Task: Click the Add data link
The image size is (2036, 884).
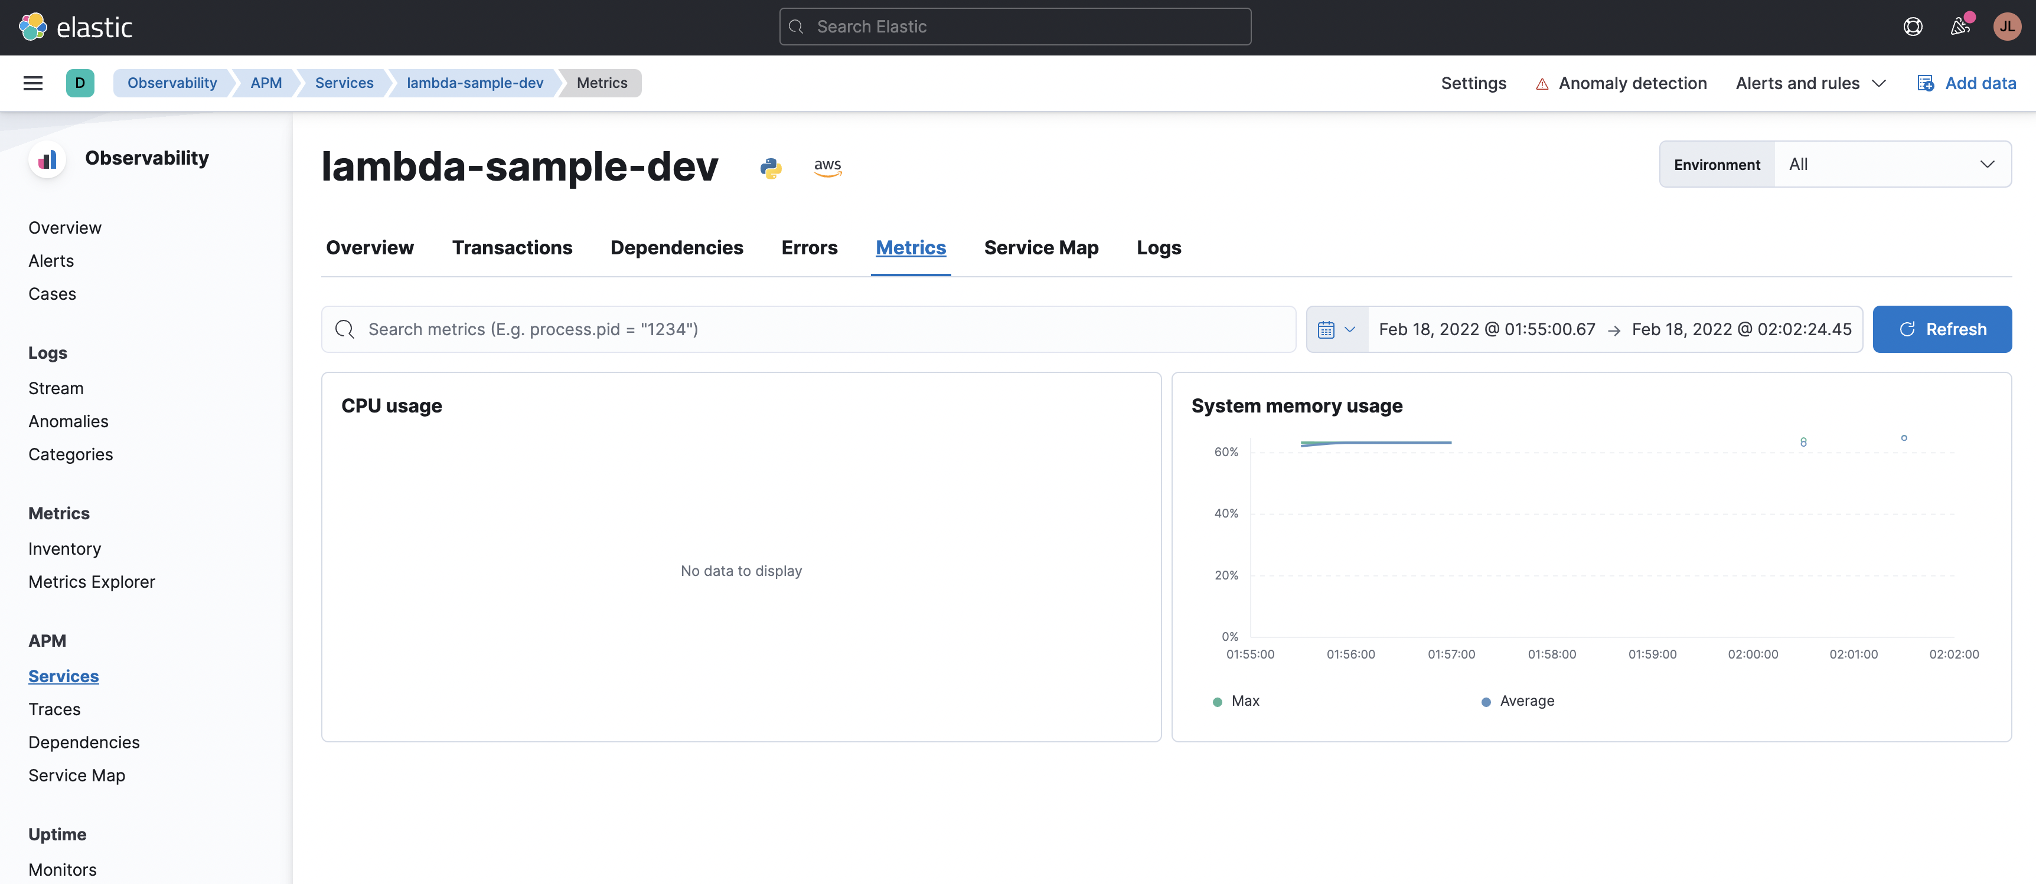Action: 1980,83
